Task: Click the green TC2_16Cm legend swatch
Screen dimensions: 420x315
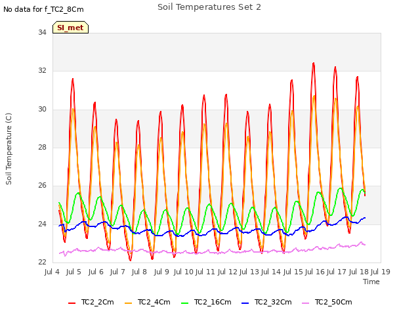Action: coord(185,303)
